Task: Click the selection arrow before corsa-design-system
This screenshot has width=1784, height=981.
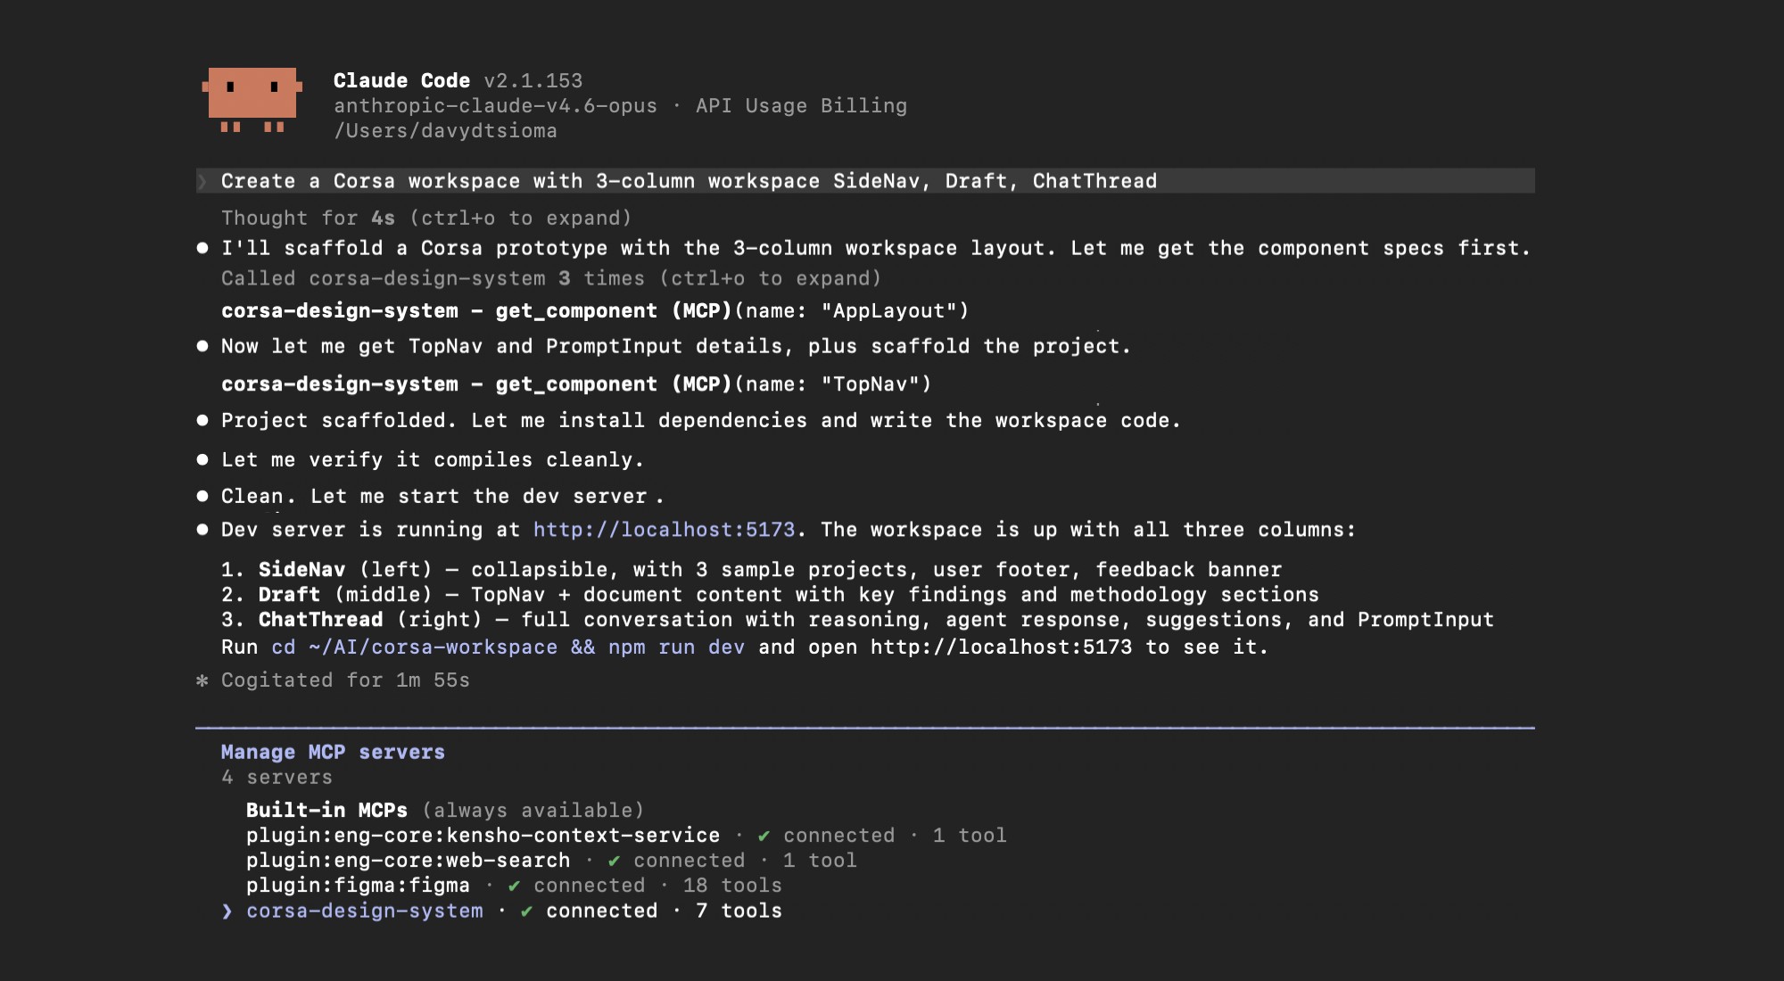Action: click(227, 911)
